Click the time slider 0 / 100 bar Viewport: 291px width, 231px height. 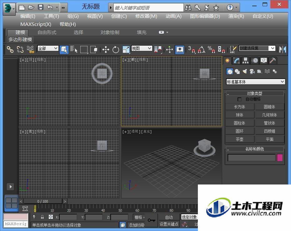click(43, 201)
